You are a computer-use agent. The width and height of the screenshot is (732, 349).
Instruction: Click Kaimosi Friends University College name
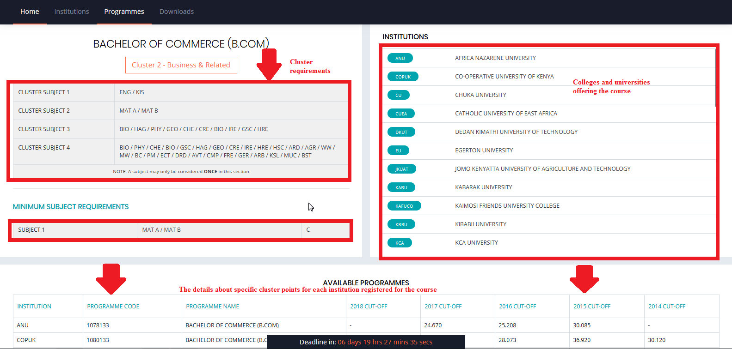[x=507, y=206]
